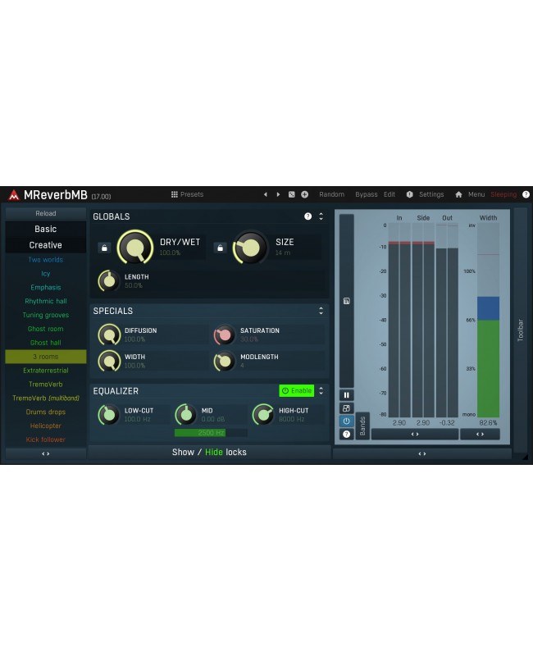Image resolution: width=533 pixels, height=651 pixels.
Task: Select the 3 rooms preset
Action: 46,357
